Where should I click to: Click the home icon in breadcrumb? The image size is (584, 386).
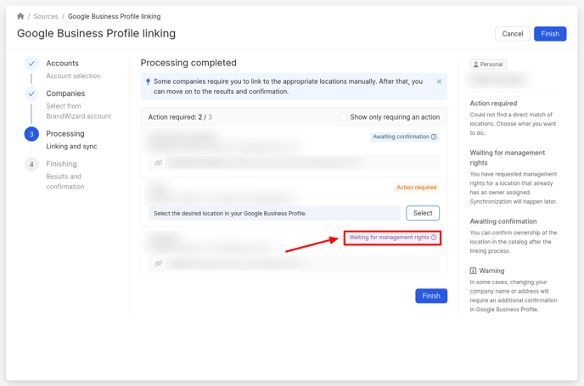pos(20,16)
